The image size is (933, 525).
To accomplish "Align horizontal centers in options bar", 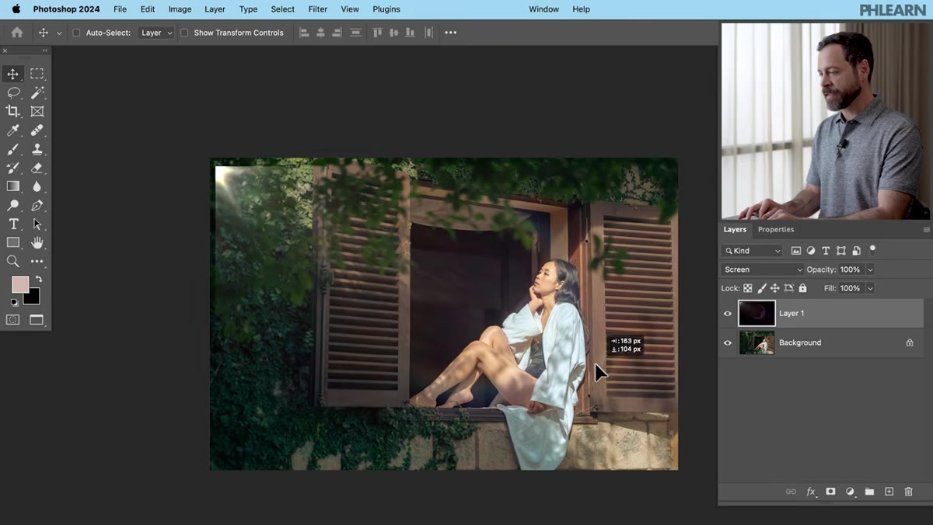I will pyautogui.click(x=320, y=33).
